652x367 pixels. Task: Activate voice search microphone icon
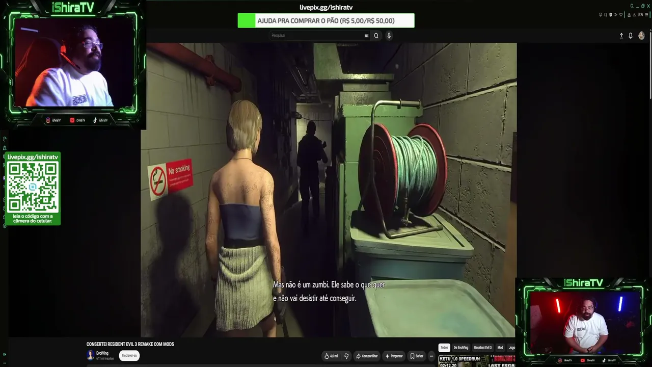click(389, 36)
